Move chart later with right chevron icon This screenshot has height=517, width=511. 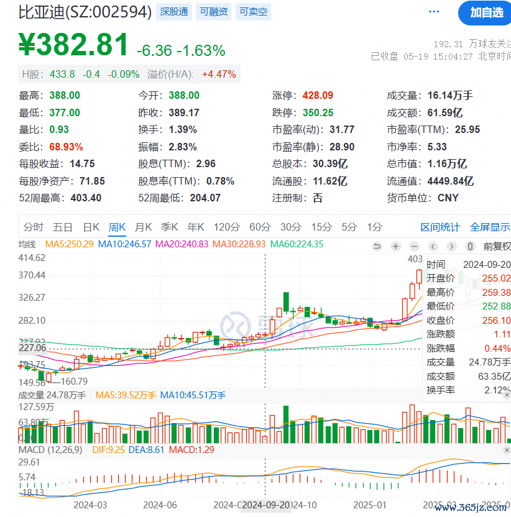tap(451, 246)
